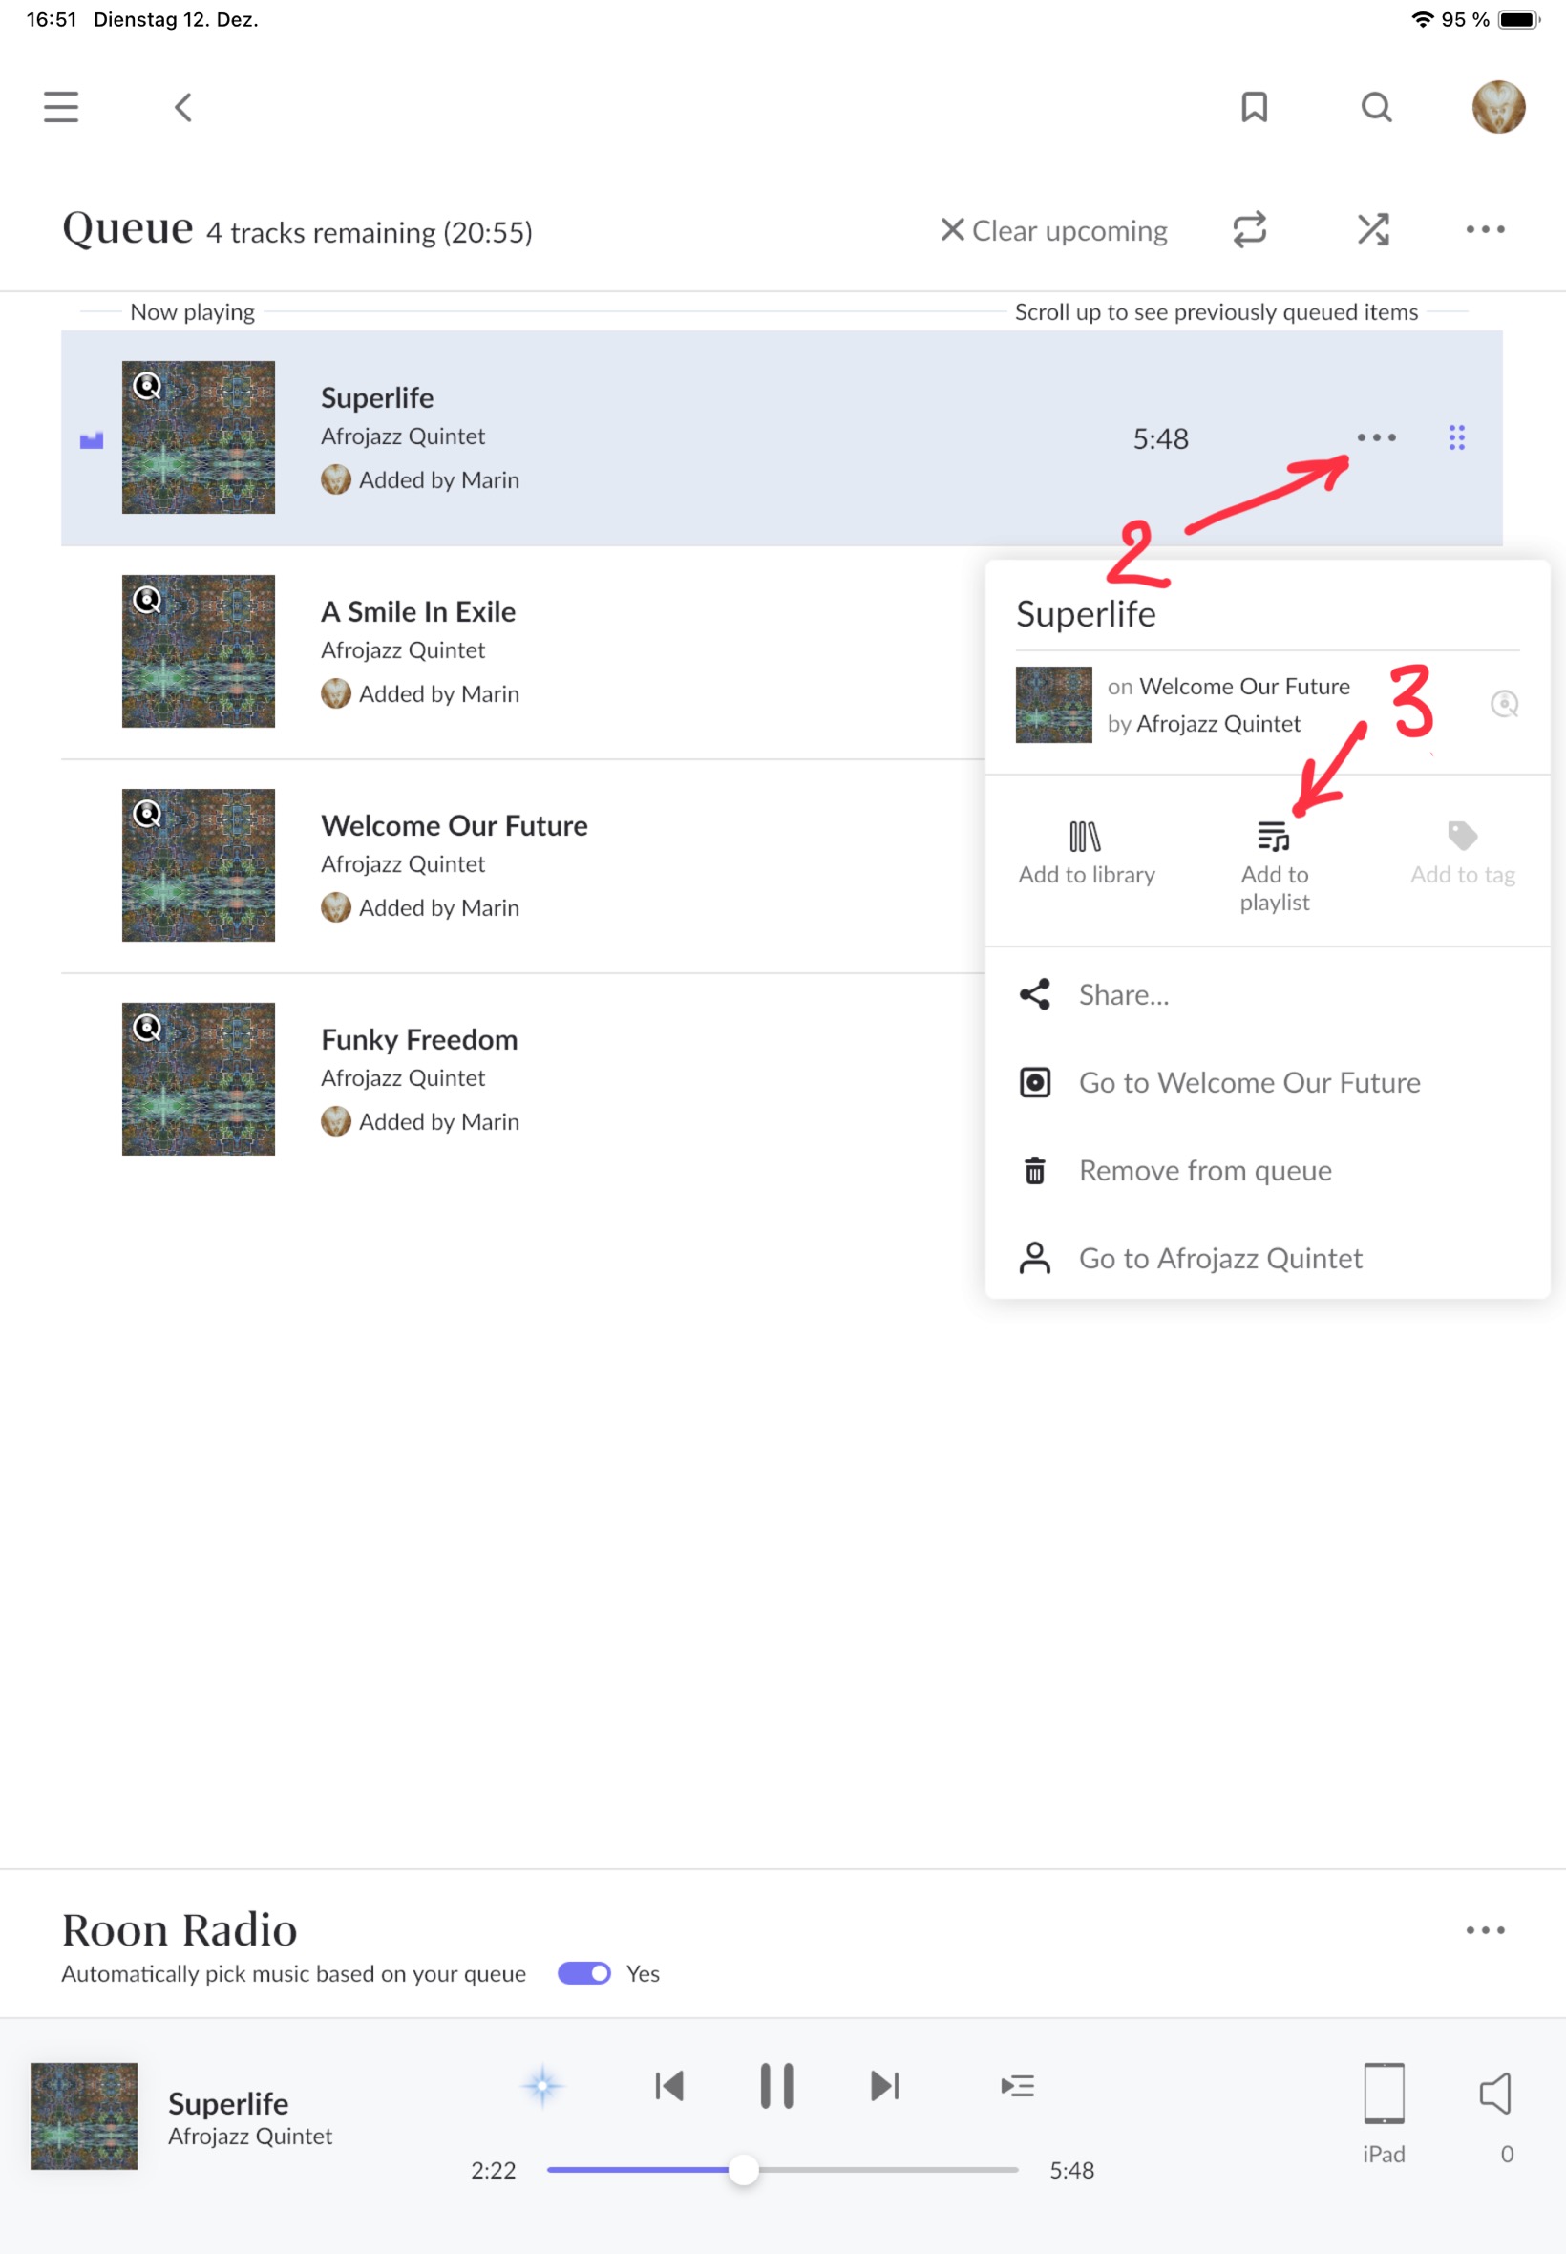1566x2254 pixels.
Task: Click Add to tag in the popup
Action: [1462, 854]
